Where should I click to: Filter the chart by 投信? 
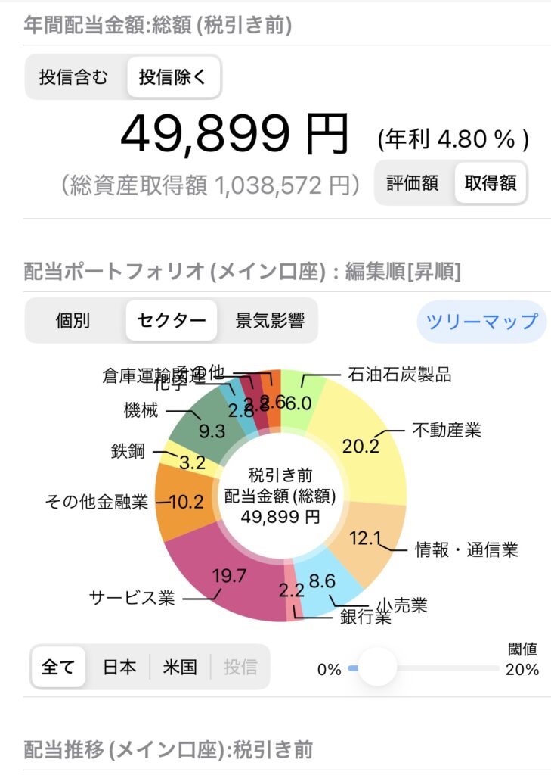pos(240,667)
